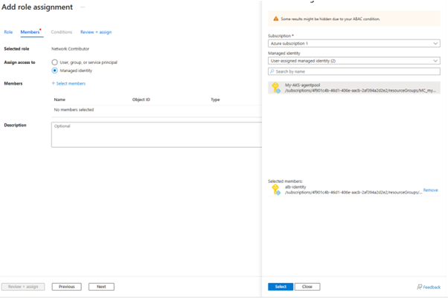This screenshot has width=448, height=298.
Task: Click the plus icon next to Select members
Action: pyautogui.click(x=53, y=83)
